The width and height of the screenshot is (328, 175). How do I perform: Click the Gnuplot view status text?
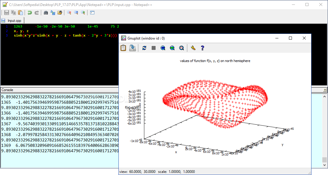137,172
